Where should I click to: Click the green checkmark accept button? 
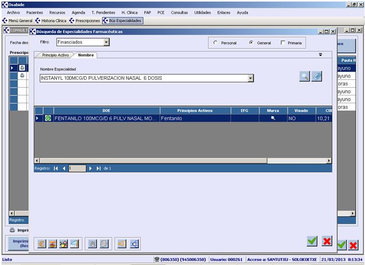[312, 240]
